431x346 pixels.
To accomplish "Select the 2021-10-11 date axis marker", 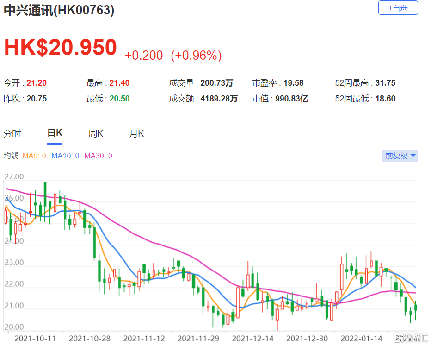I will (35, 339).
